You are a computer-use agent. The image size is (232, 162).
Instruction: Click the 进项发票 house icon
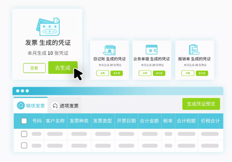point(55,106)
